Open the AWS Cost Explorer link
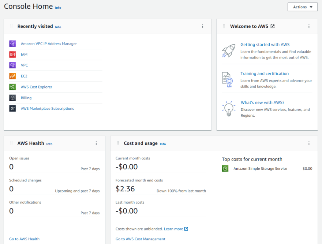322x244 pixels. point(37,87)
